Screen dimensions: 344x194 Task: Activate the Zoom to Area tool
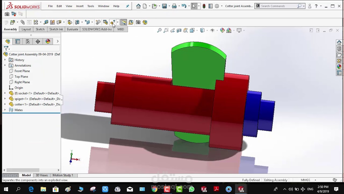pos(166,30)
